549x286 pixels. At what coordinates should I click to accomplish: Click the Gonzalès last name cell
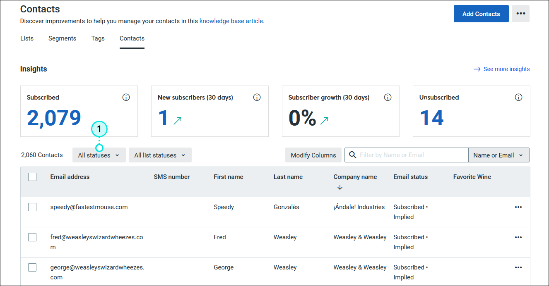(287, 207)
